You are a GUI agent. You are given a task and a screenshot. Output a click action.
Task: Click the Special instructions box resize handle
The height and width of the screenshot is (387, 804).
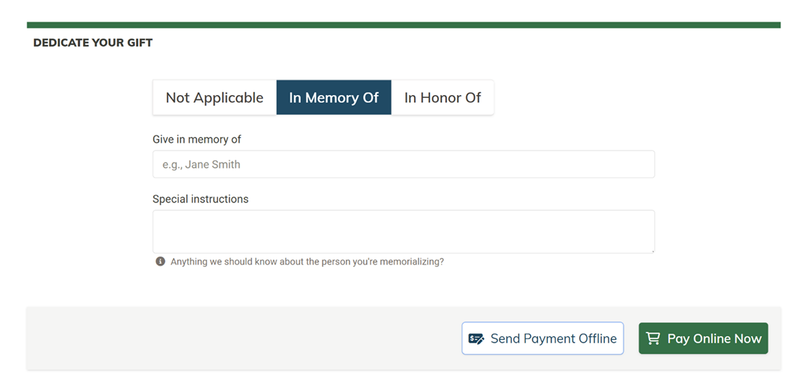tap(652, 250)
